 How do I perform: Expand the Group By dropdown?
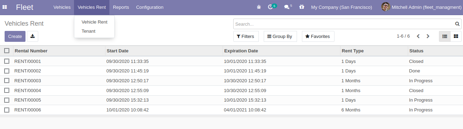click(280, 36)
